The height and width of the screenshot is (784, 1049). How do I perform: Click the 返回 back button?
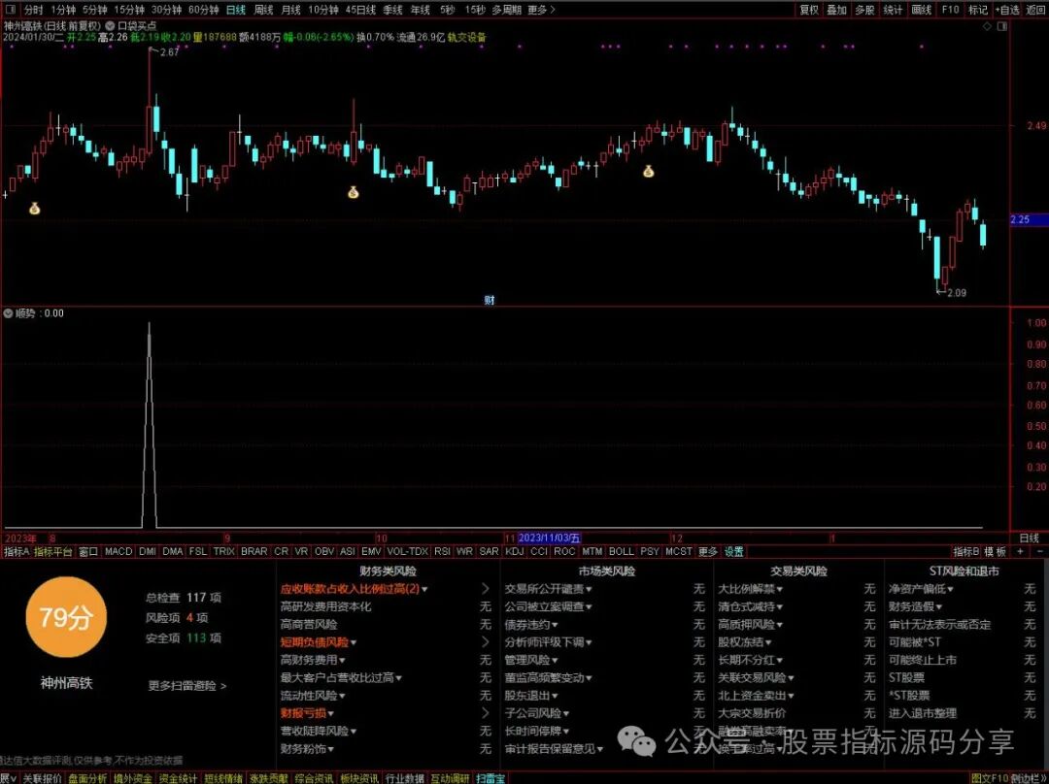click(x=1035, y=10)
